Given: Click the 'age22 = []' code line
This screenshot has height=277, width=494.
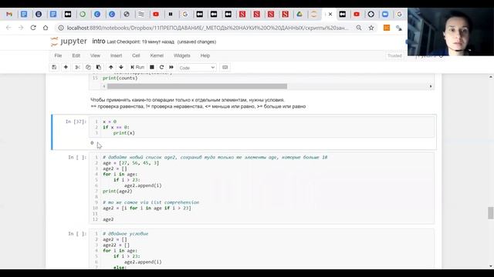Looking at the screenshot, I should (116, 245).
